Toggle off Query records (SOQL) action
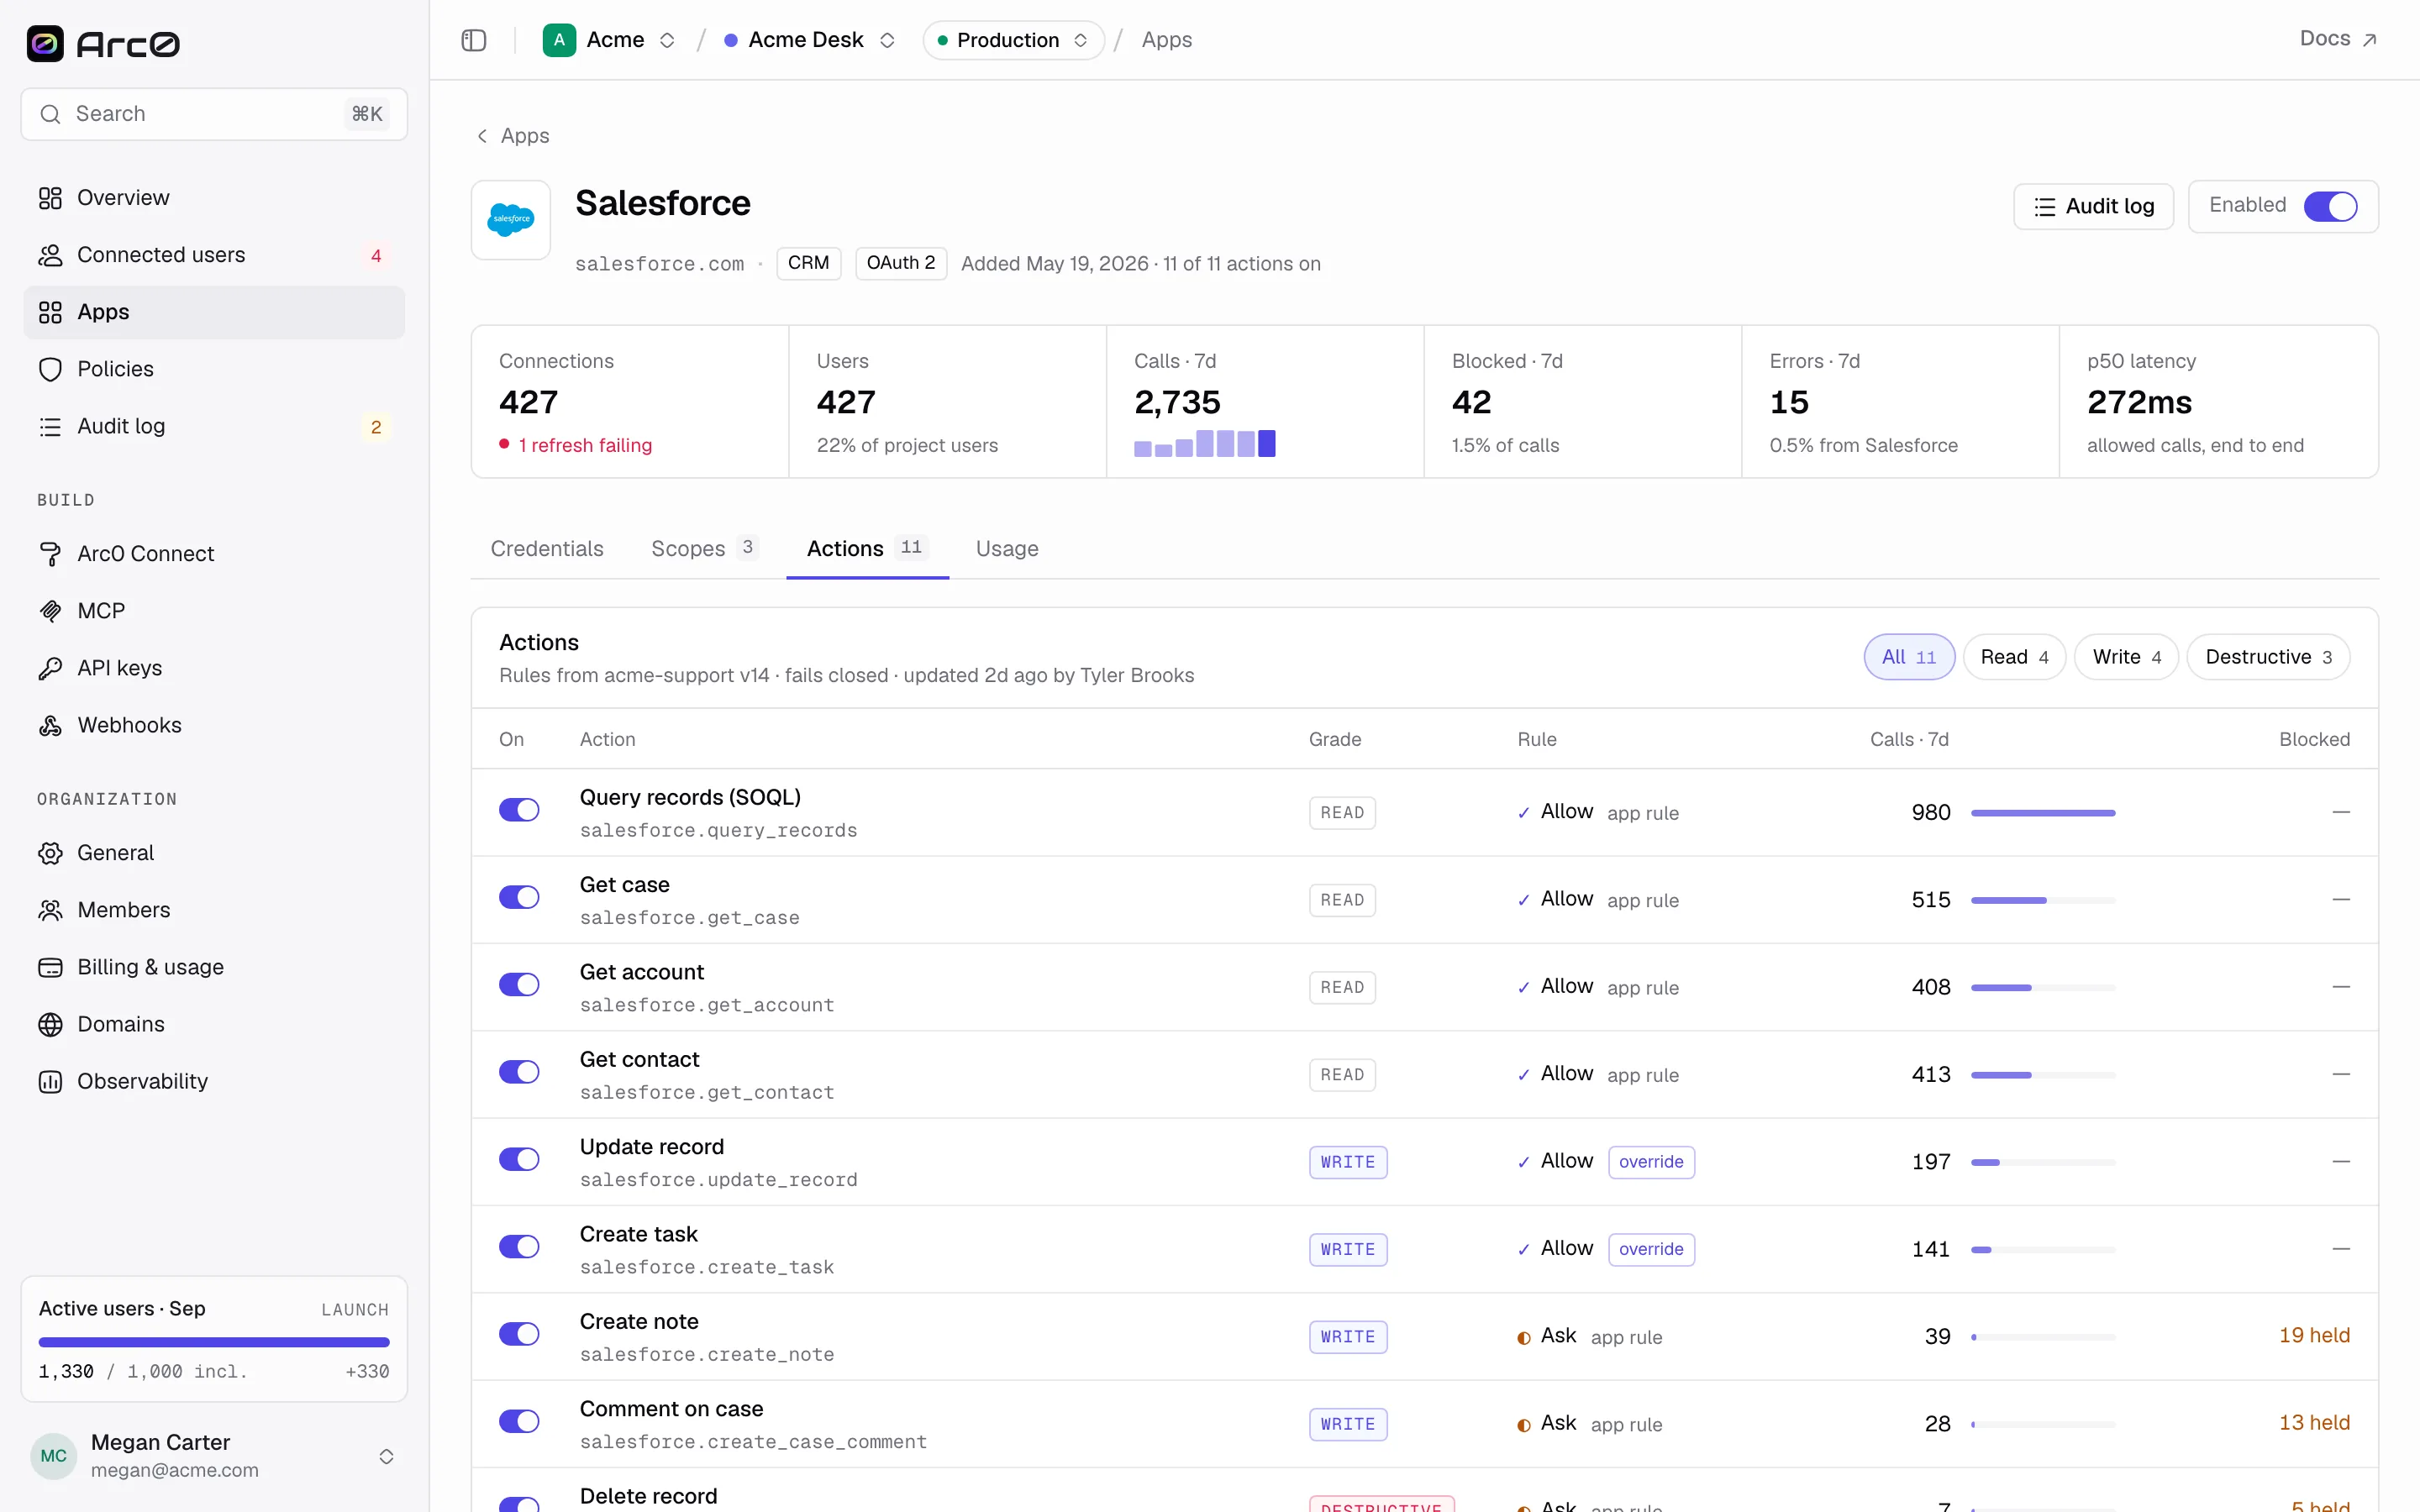The width and height of the screenshot is (2420, 1512). pyautogui.click(x=519, y=810)
